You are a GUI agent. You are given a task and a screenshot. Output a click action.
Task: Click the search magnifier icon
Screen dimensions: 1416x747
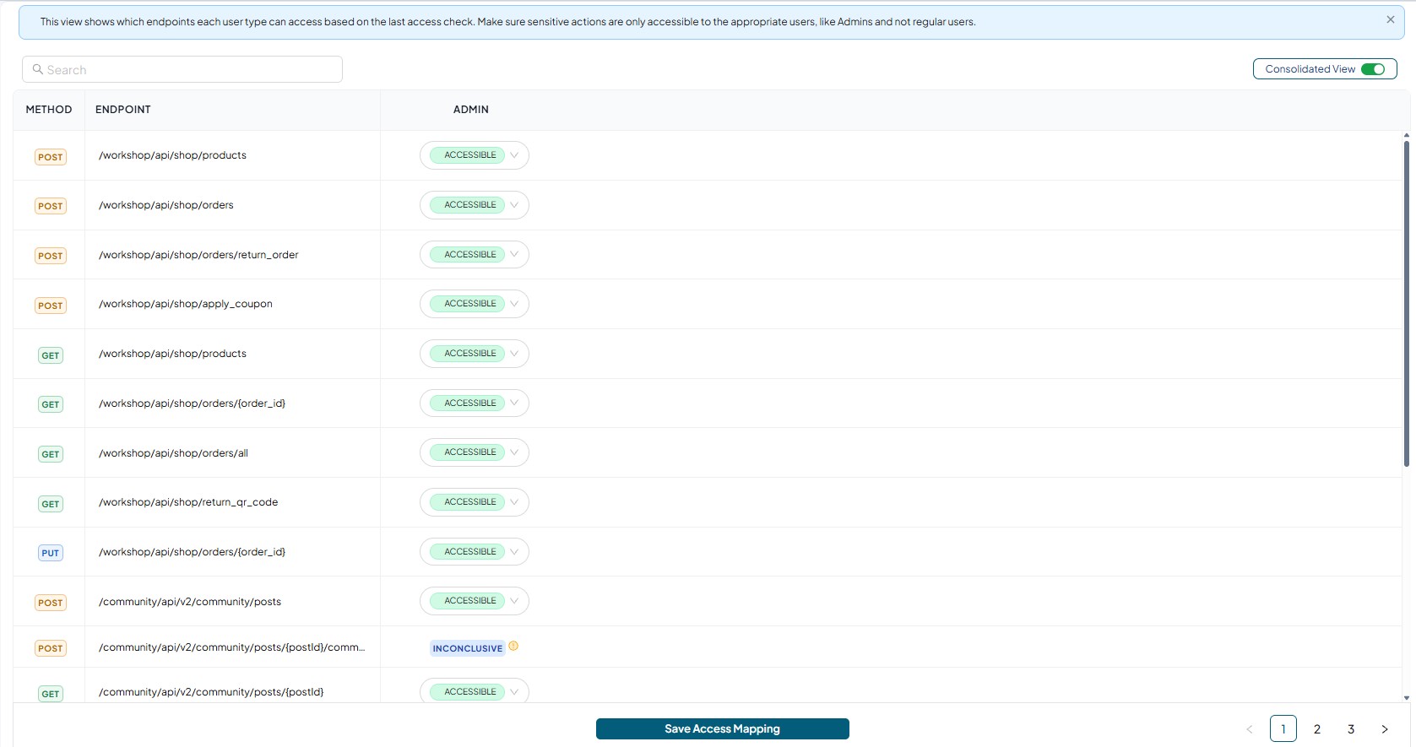click(37, 69)
